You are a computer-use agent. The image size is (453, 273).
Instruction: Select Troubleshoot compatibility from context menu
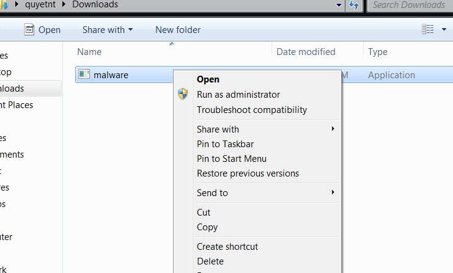(x=252, y=110)
